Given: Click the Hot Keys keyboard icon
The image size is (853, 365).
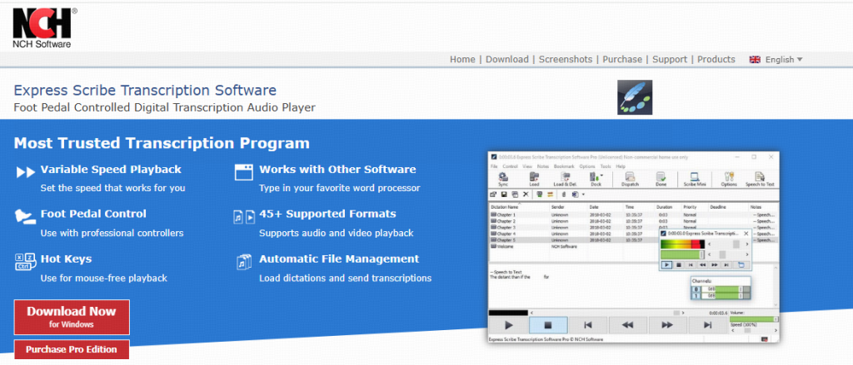Looking at the screenshot, I should click(x=25, y=262).
